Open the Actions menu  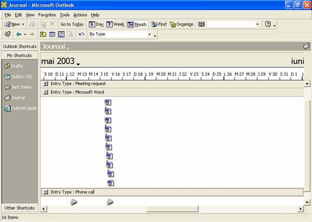point(80,15)
